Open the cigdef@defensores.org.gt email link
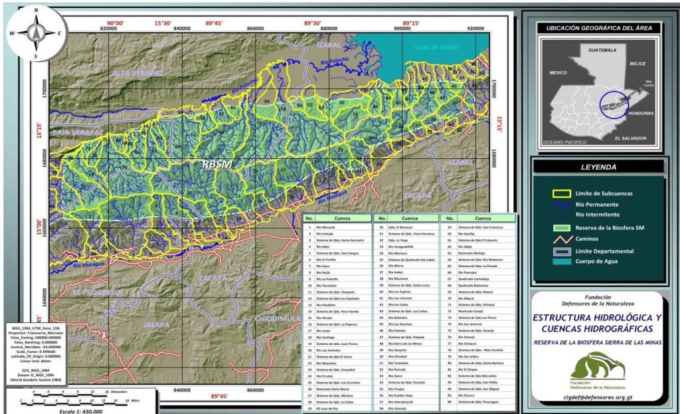 click(598, 397)
